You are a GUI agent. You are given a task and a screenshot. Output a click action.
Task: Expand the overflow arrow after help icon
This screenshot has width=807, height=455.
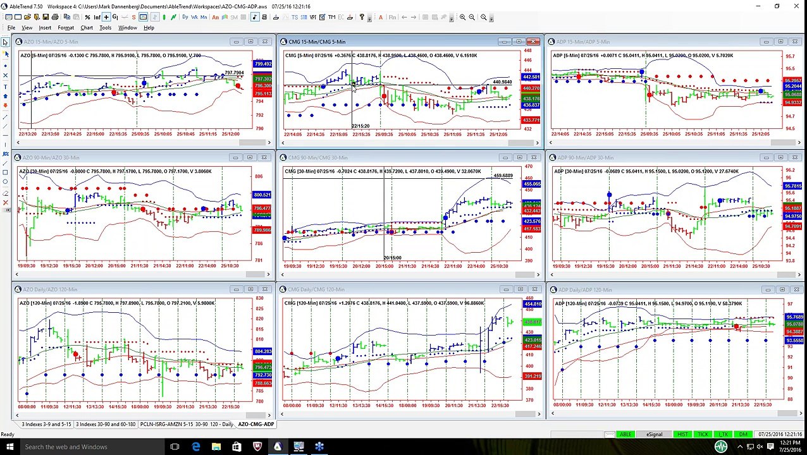point(369,18)
